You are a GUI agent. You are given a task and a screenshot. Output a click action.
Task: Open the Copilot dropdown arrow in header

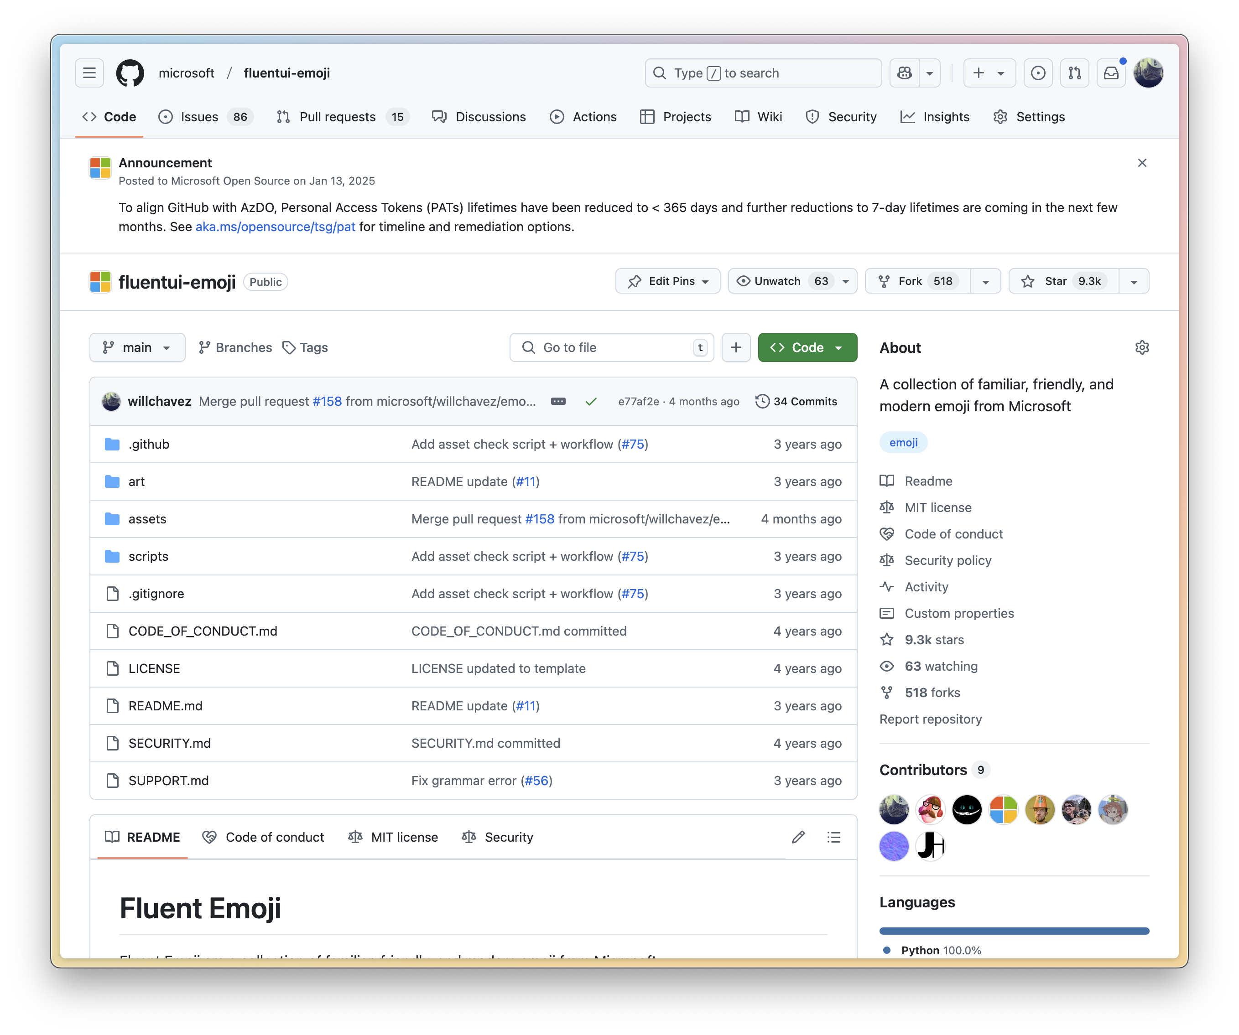(x=929, y=73)
